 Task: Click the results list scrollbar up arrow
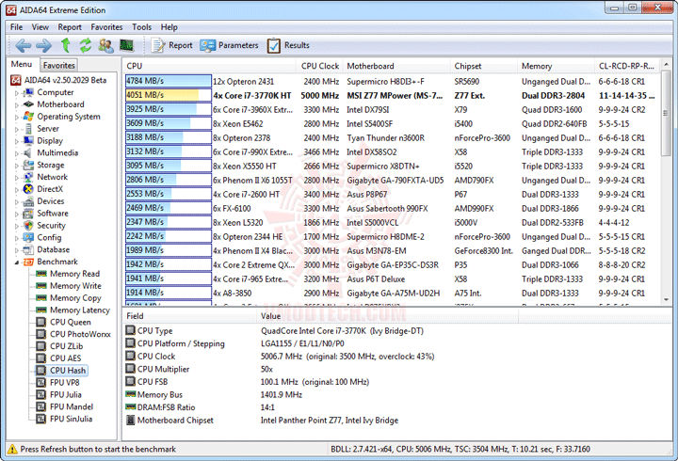pos(667,64)
